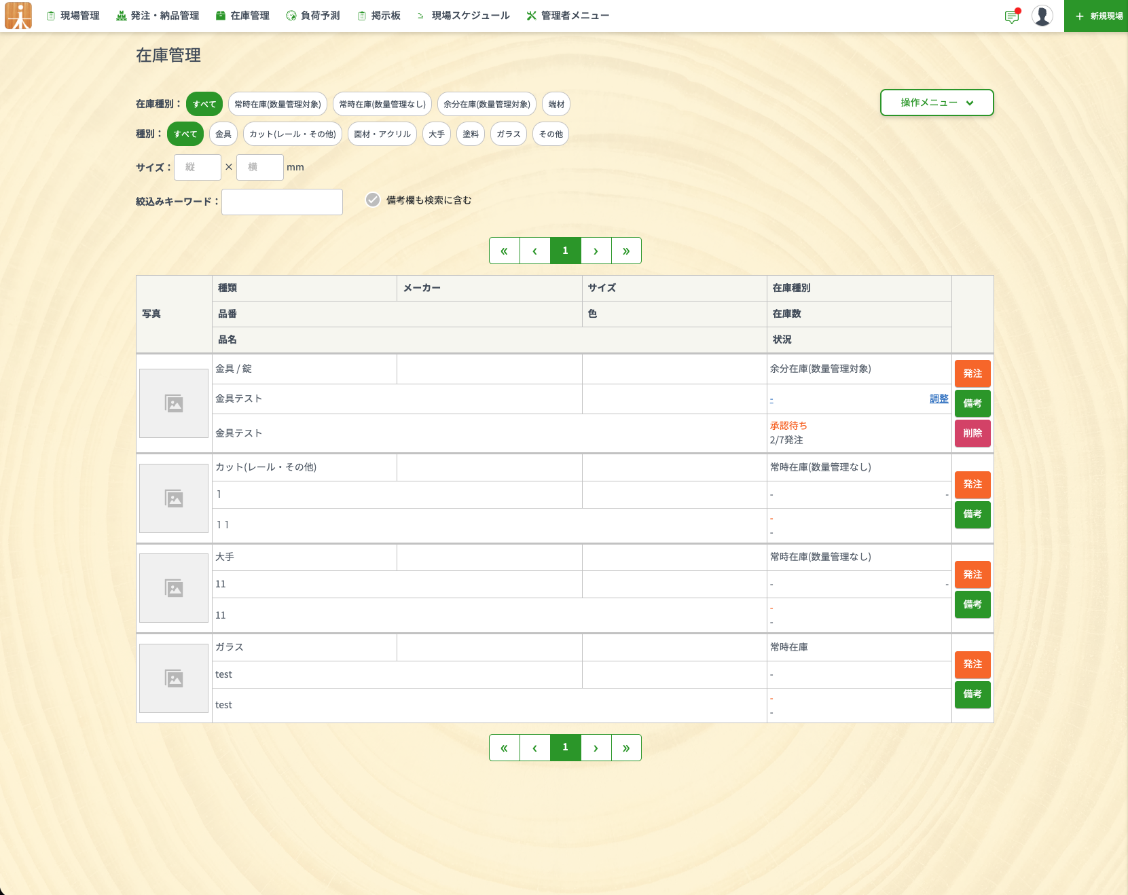Open the user profile avatar

tap(1042, 16)
